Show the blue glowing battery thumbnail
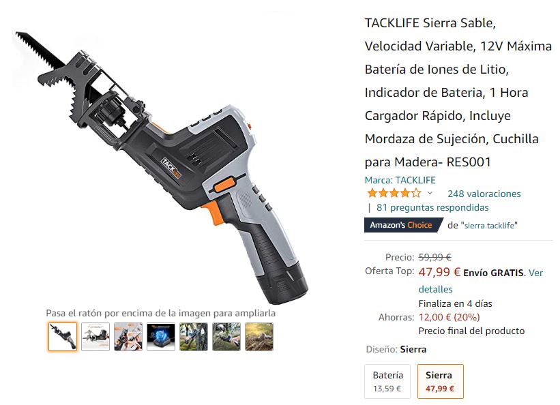560x405 pixels. [x=161, y=337]
